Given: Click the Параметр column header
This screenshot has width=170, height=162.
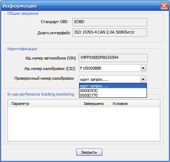Looking at the screenshot, I should (44, 104).
